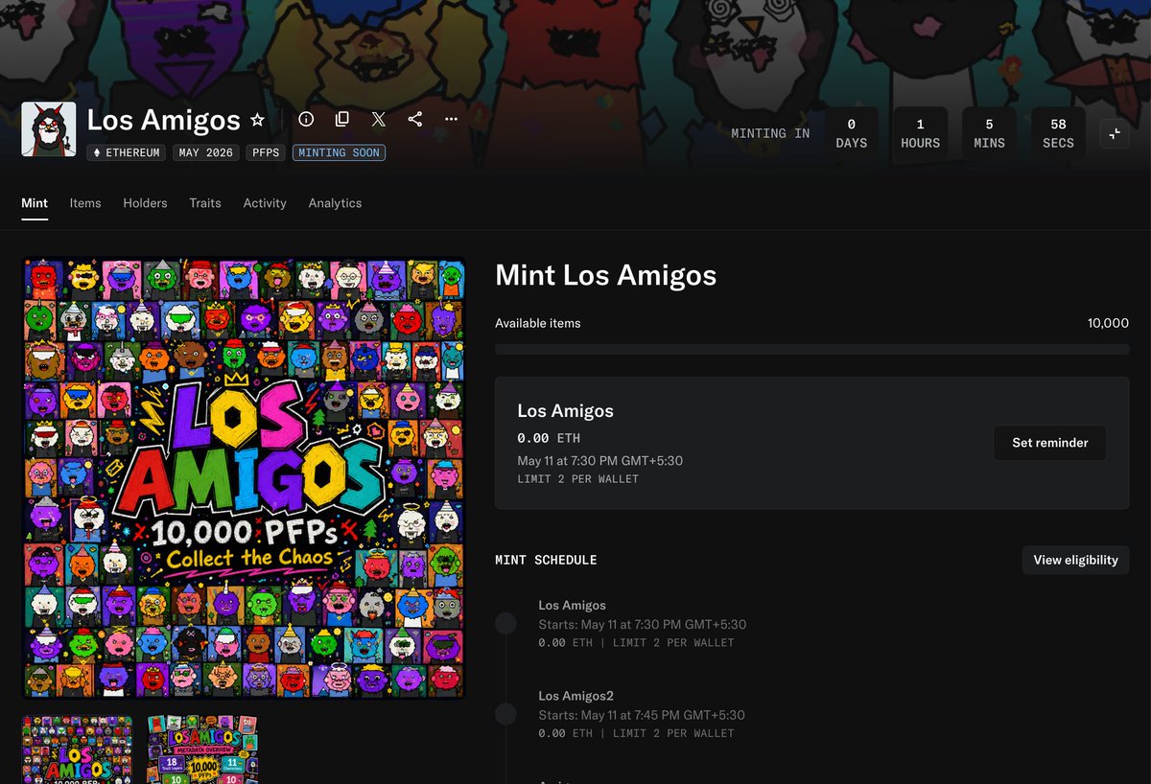Screen dimensions: 1151x784
Task: Click the Los Amigos collection title
Action: pyautogui.click(x=163, y=120)
